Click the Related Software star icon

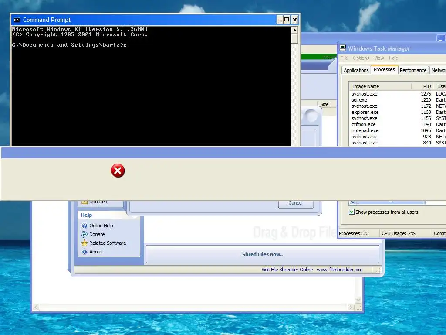pos(84,243)
